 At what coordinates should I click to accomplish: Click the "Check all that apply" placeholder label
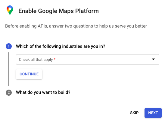[x=36, y=60]
